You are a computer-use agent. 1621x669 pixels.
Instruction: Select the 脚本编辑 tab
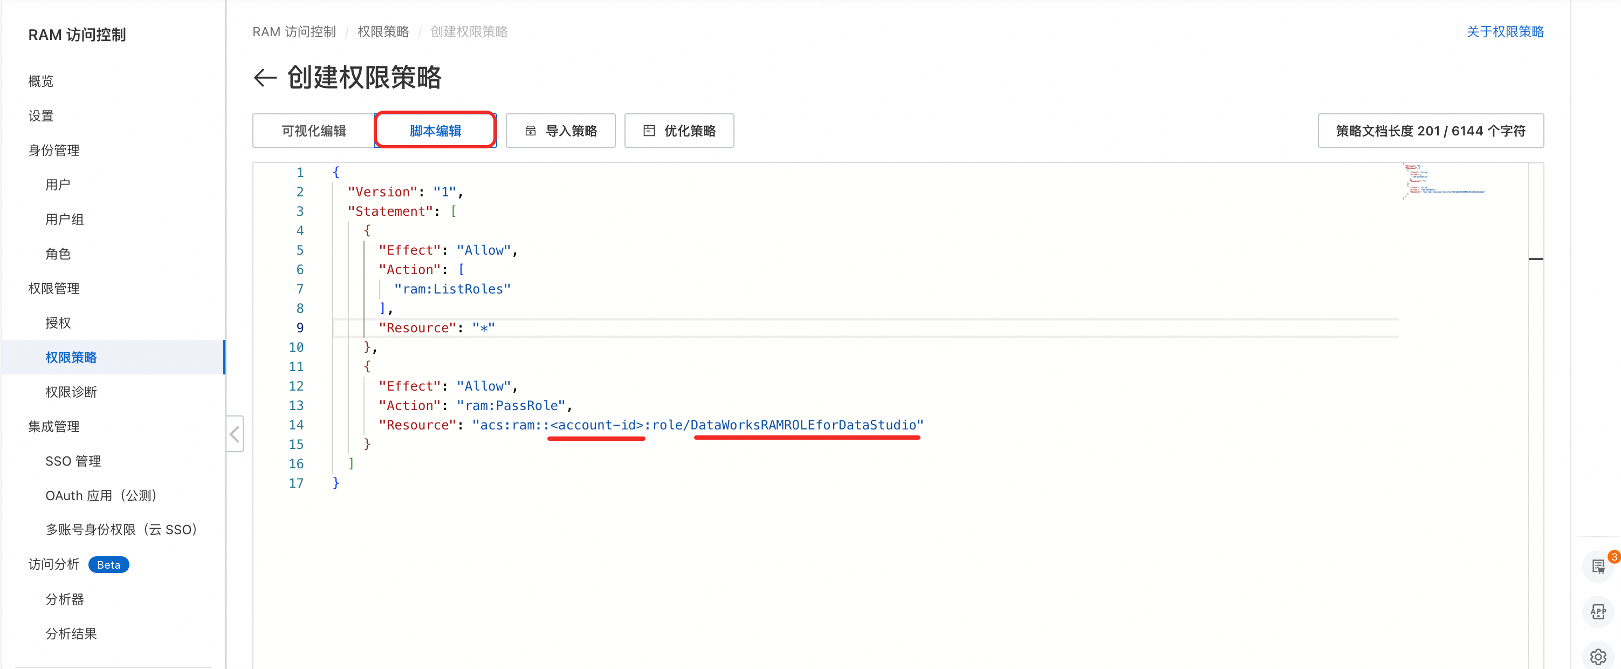pos(435,131)
